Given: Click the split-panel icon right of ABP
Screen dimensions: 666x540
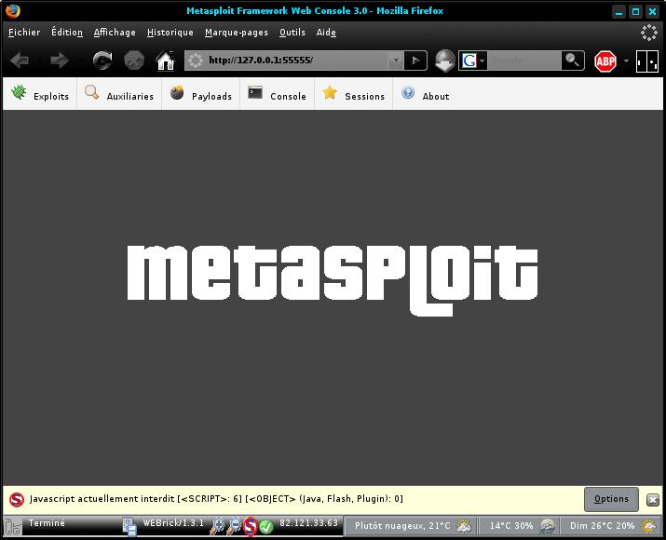Looking at the screenshot, I should pyautogui.click(x=646, y=61).
